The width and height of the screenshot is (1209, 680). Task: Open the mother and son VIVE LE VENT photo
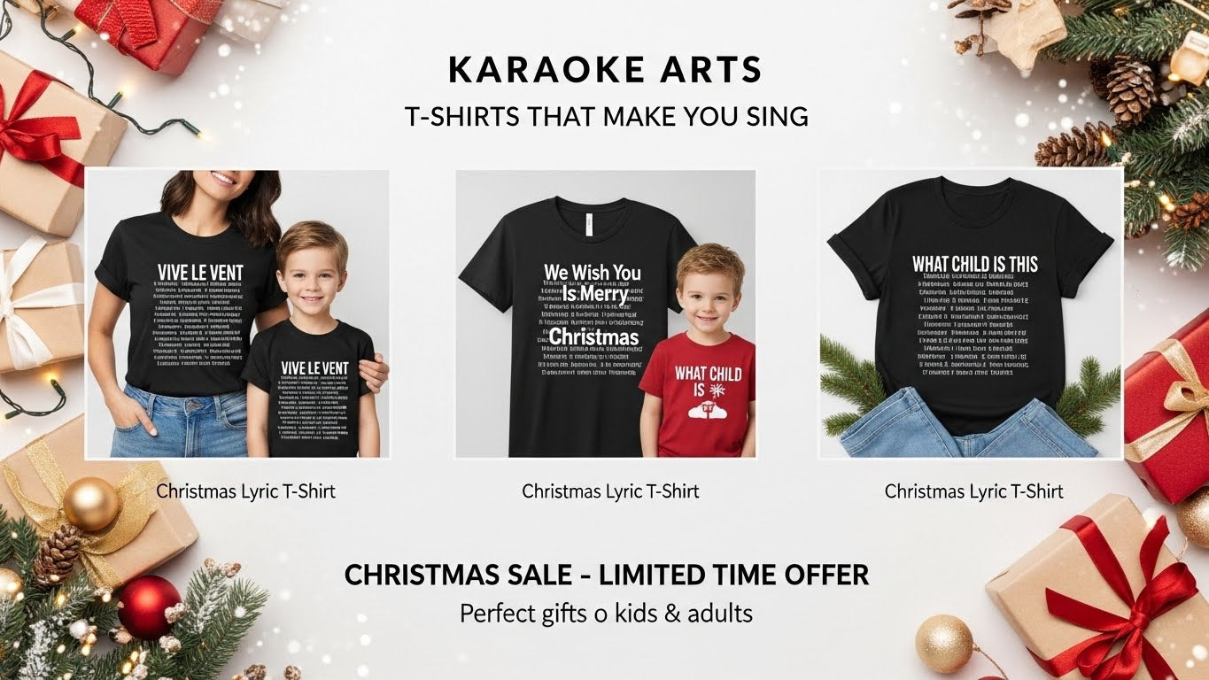click(x=236, y=314)
